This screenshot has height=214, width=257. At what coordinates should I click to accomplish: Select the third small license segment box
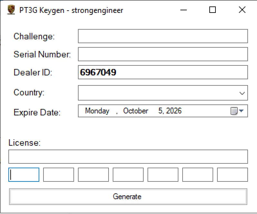tap(93, 175)
